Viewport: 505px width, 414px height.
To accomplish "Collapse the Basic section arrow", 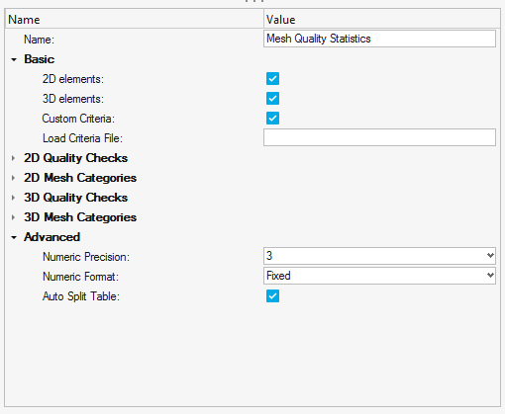I will coord(14,59).
